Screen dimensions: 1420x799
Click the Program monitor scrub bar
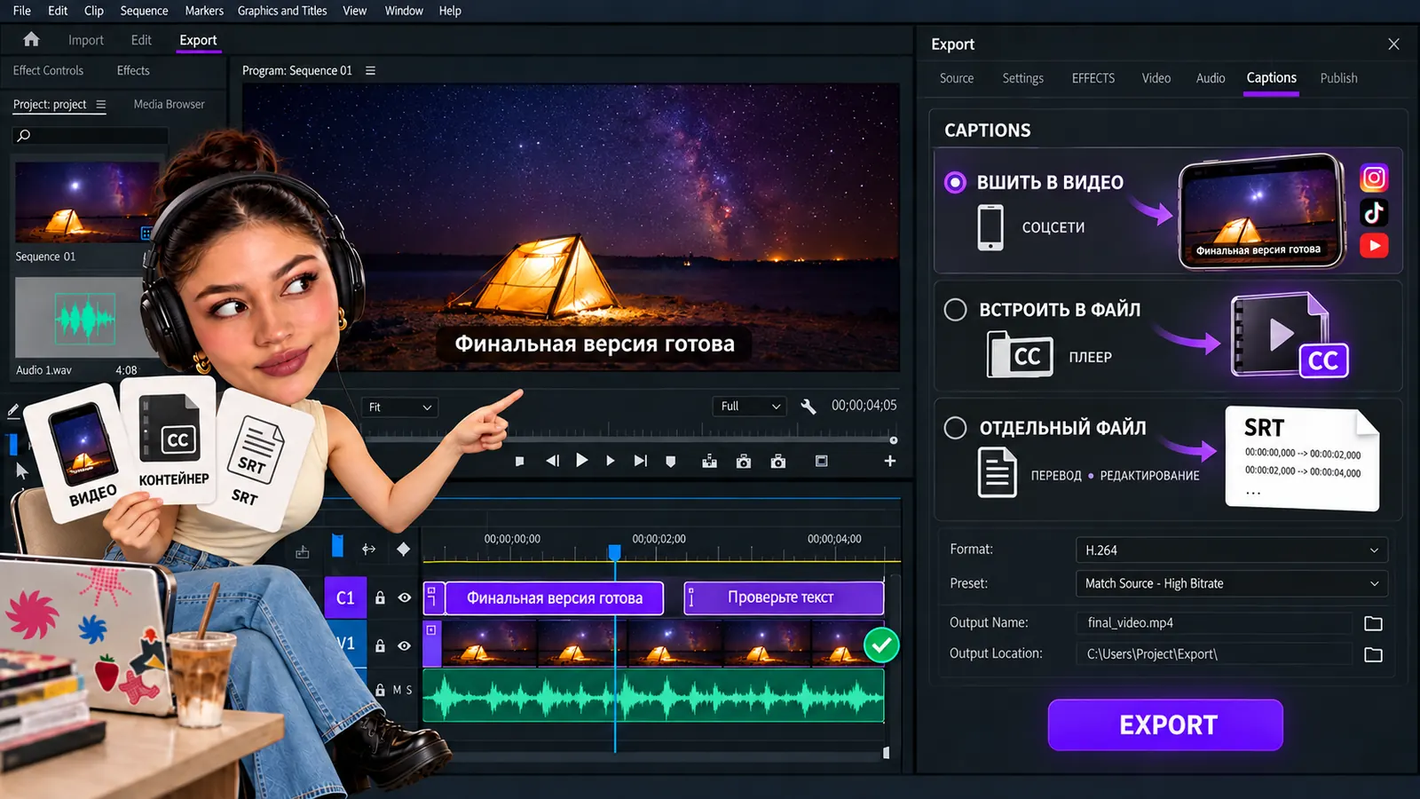pyautogui.click(x=630, y=439)
